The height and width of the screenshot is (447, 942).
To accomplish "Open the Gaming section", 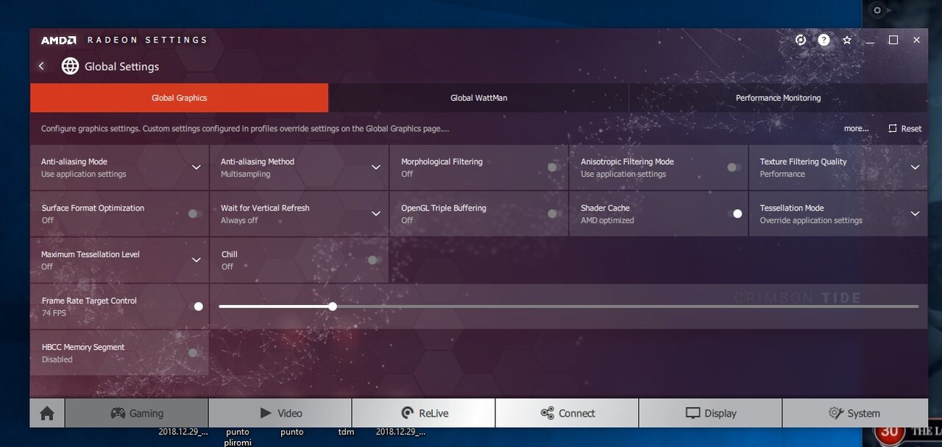I will click(137, 413).
